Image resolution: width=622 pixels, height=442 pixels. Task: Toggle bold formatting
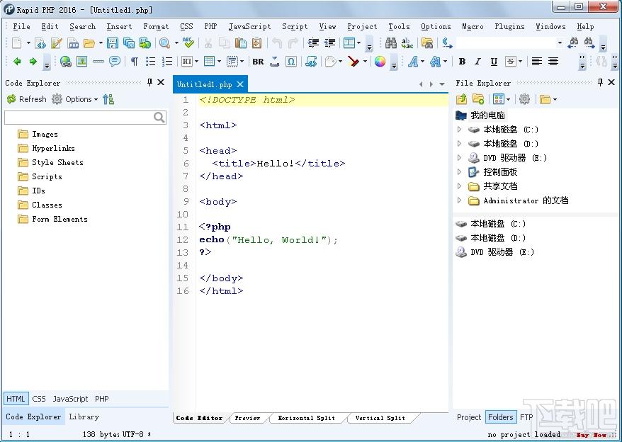pyautogui.click(x=462, y=62)
